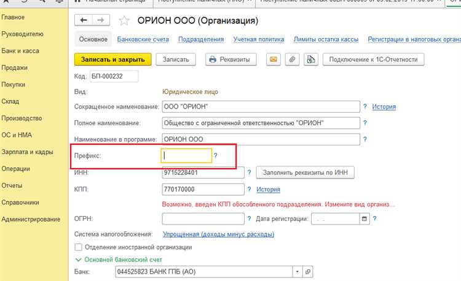The width and height of the screenshot is (461, 281).
Task: Click the Сокращенное наименование input field
Action: pos(261,107)
